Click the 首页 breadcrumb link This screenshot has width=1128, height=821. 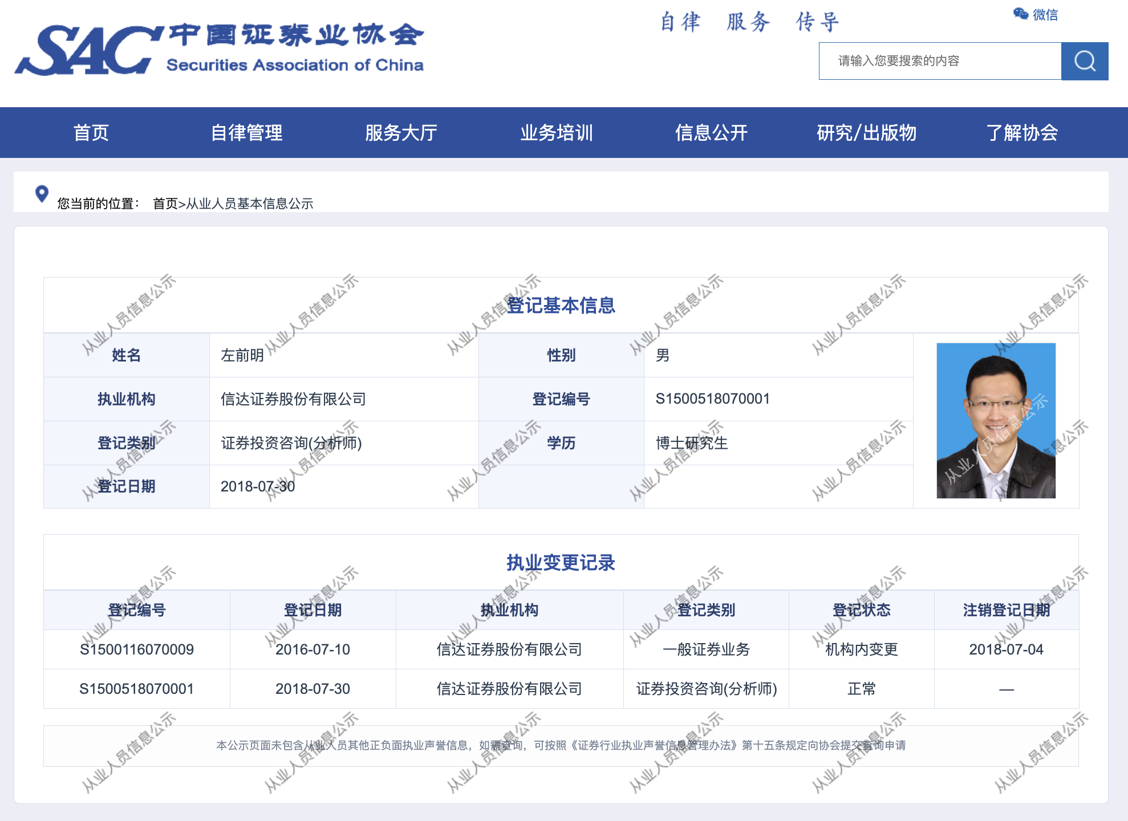pyautogui.click(x=165, y=204)
